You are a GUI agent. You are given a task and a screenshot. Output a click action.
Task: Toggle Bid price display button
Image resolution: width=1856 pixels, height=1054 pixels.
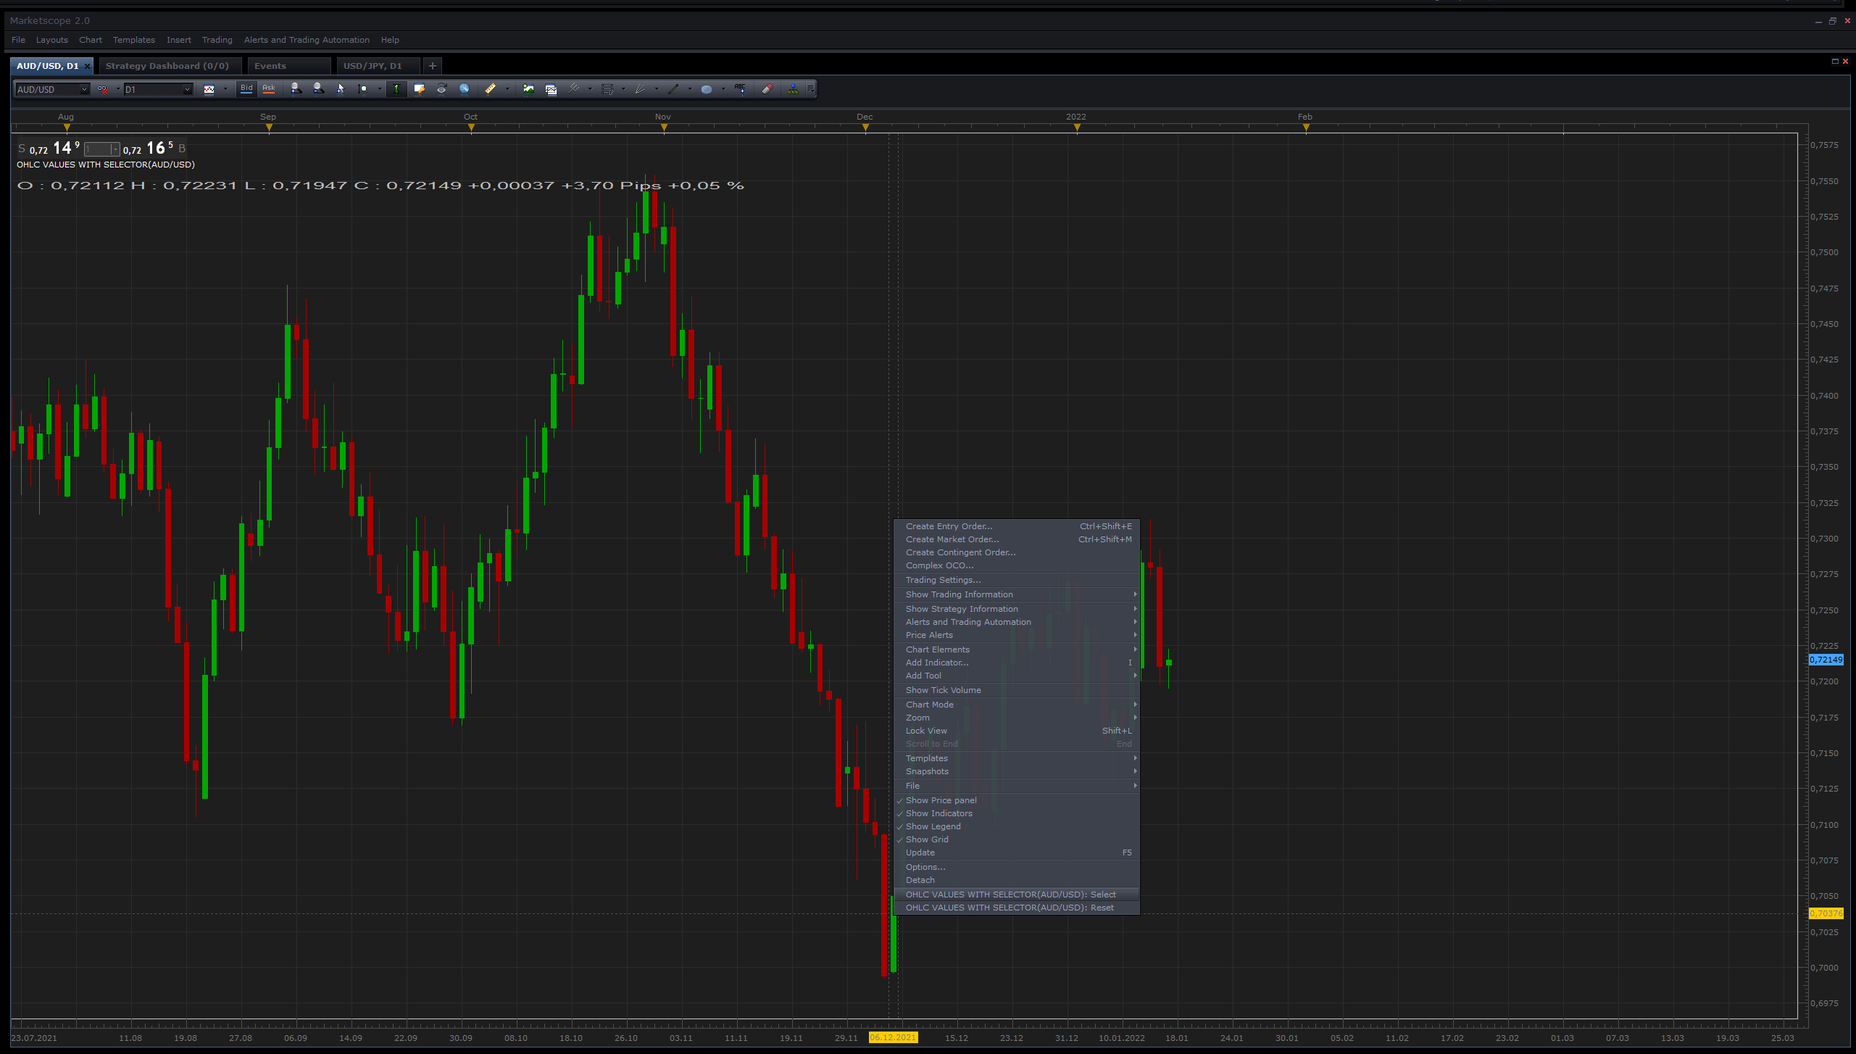[x=246, y=88]
